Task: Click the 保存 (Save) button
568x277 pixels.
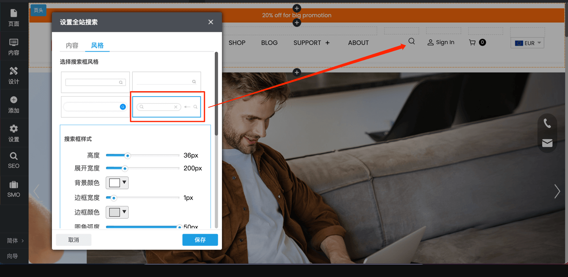Action: pyautogui.click(x=200, y=240)
